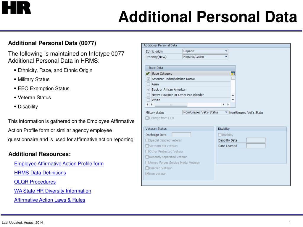This screenshot has width=303, height=227.
Task: Open WA State HR Diversity Information link
Action: click(x=53, y=191)
